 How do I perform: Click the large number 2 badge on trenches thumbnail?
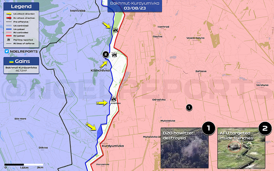tap(265, 128)
